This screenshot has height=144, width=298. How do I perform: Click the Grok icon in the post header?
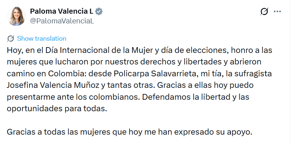click(264, 12)
